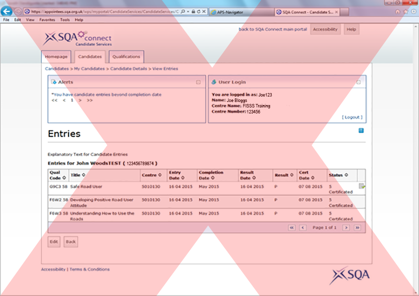Click the Candidates breadcrumb link
Image resolution: width=419 pixels, height=296 pixels.
point(57,69)
